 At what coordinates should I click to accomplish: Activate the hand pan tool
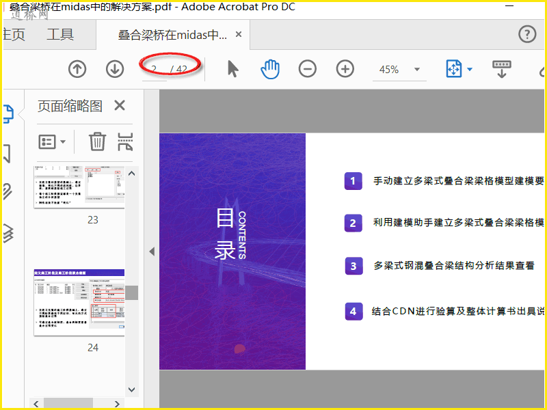pos(270,69)
